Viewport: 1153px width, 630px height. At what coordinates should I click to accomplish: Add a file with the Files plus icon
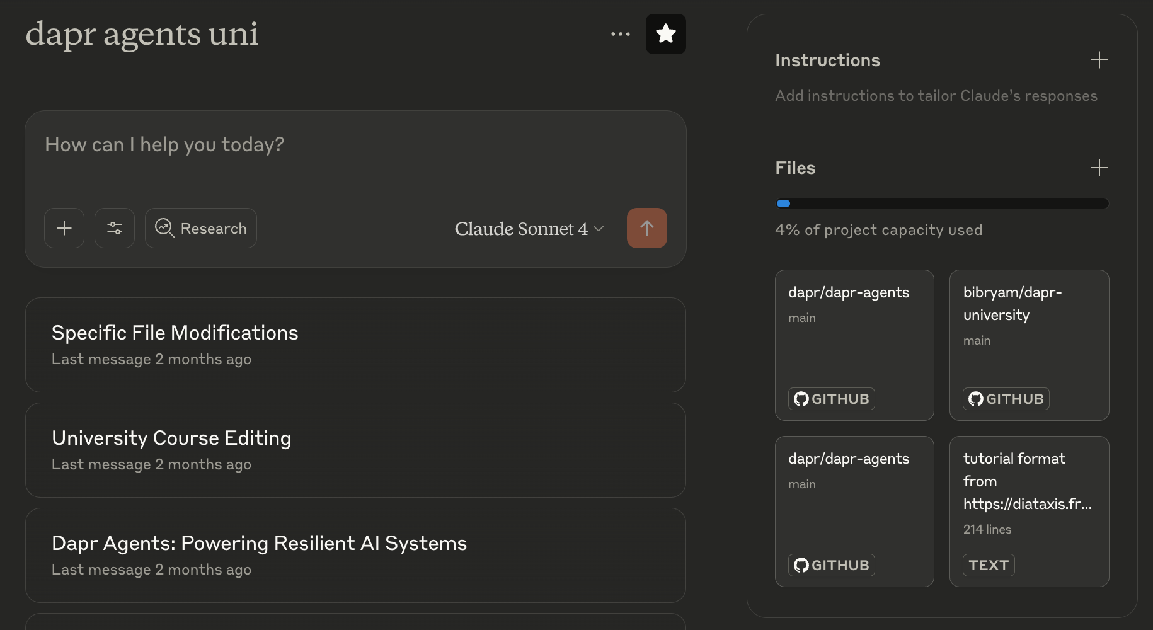pos(1099,168)
